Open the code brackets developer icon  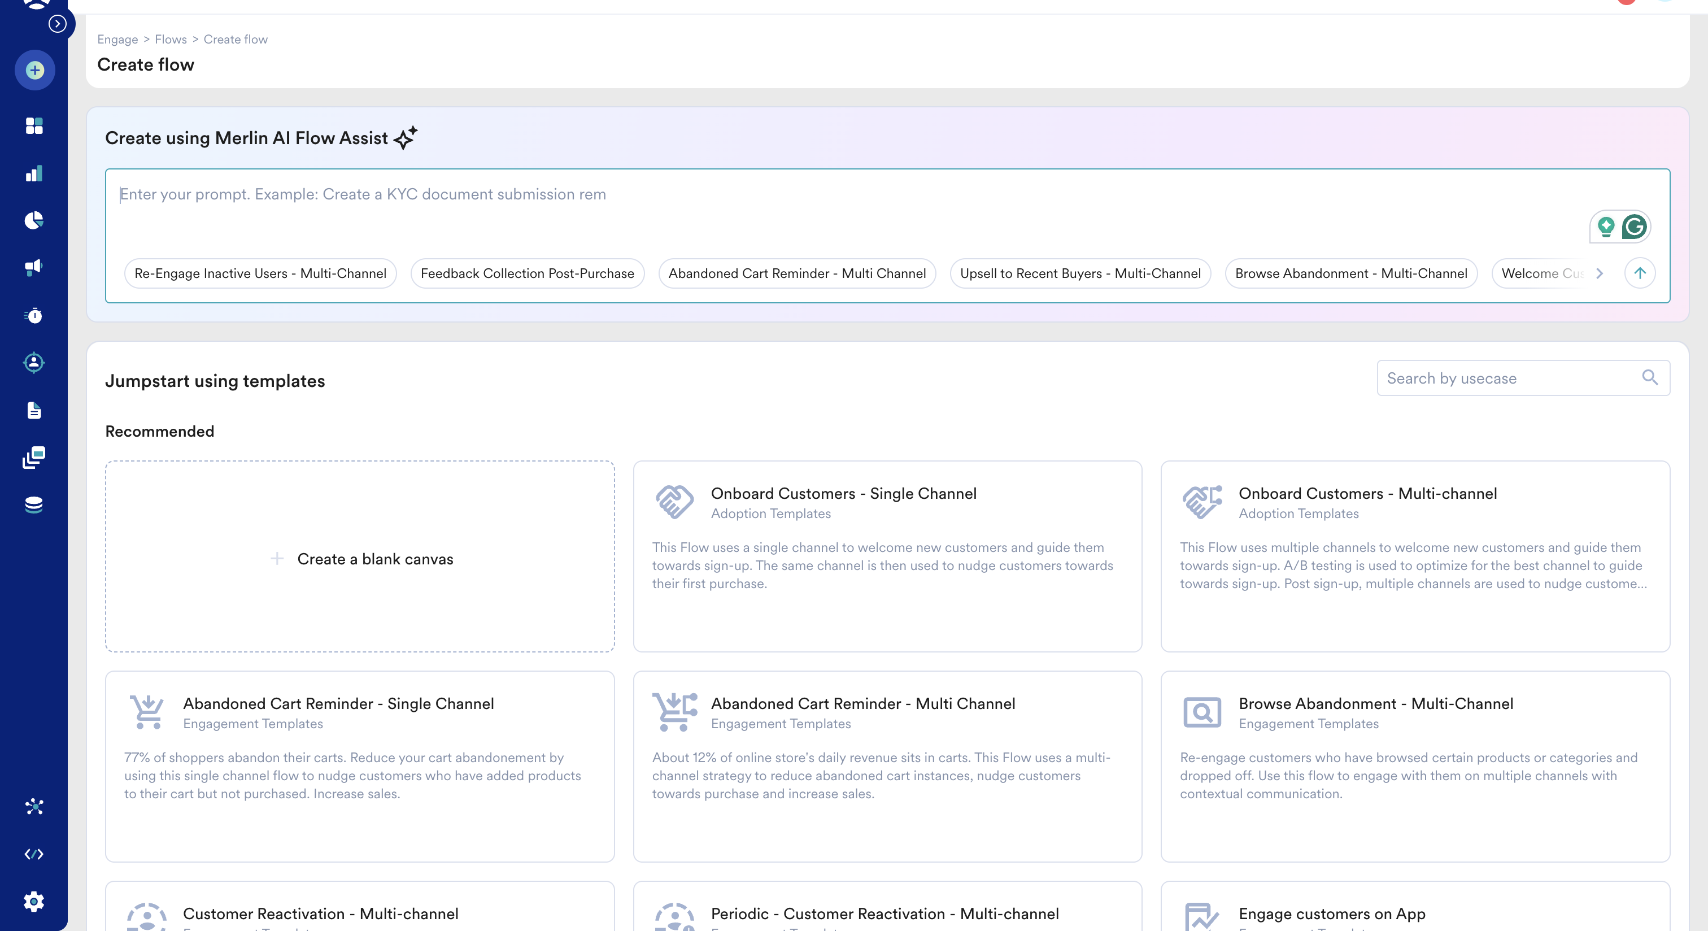(x=34, y=854)
